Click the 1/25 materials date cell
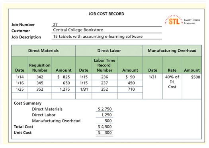Viewport: 209px width, 148px height. tap(20, 89)
